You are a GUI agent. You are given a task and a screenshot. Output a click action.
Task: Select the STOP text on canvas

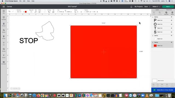pos(28,41)
